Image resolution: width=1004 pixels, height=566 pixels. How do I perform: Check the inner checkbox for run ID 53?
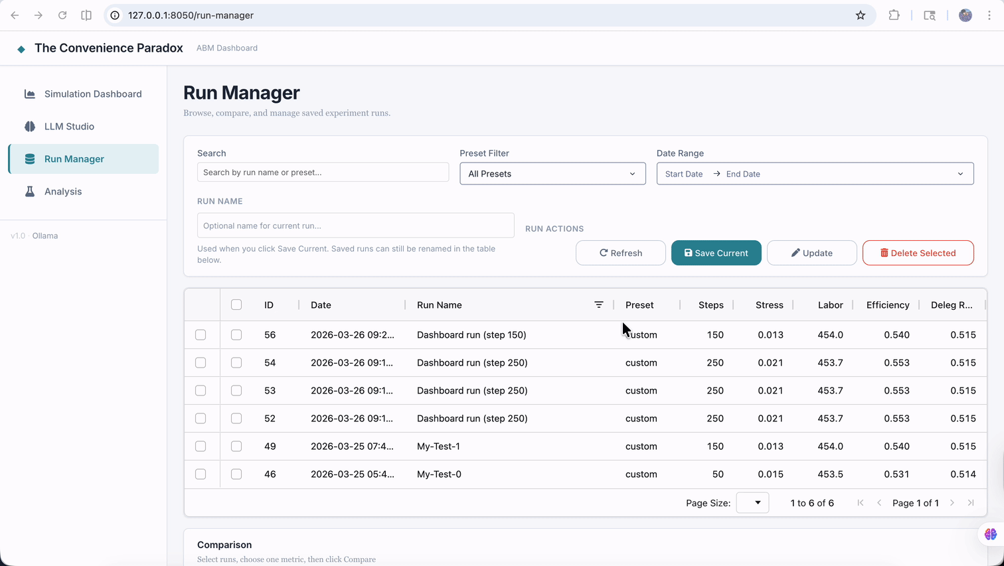pos(236,391)
